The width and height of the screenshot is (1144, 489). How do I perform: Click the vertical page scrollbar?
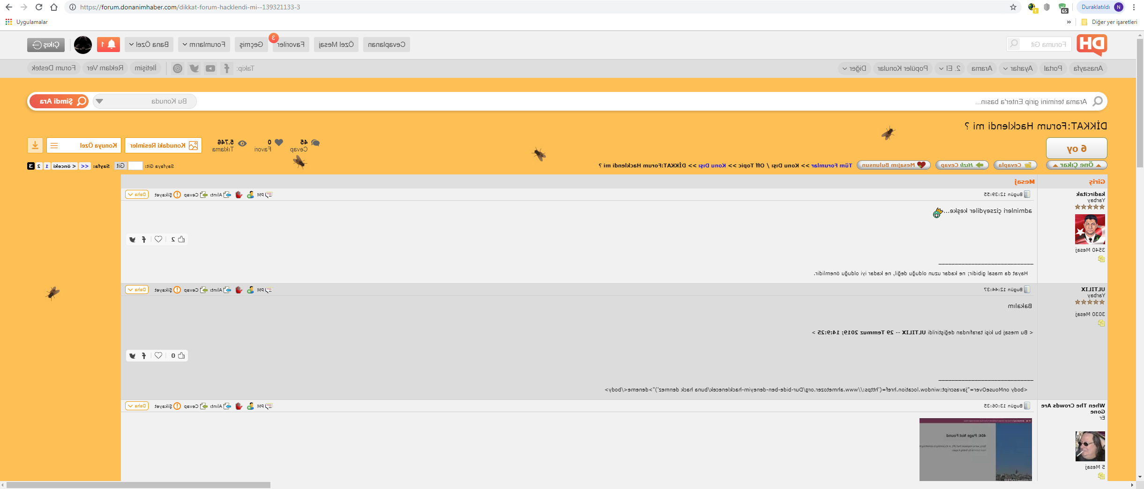[x=1140, y=102]
